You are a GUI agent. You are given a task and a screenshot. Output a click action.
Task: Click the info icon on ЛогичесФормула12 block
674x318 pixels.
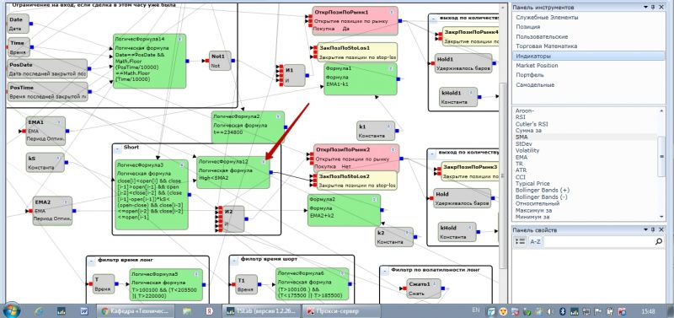264,161
